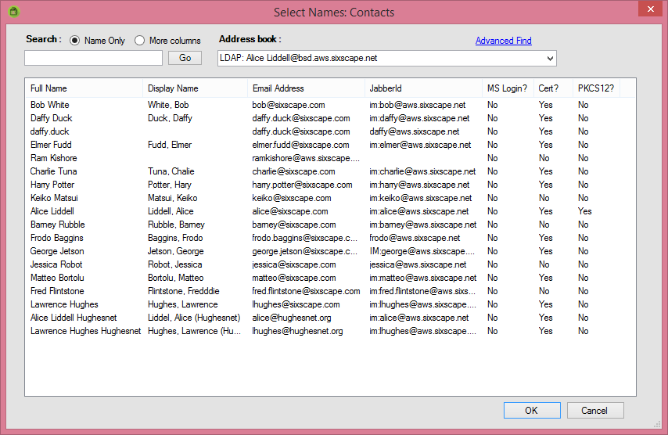Confirm selection with the OK button
Image resolution: width=668 pixels, height=435 pixels.
[532, 410]
